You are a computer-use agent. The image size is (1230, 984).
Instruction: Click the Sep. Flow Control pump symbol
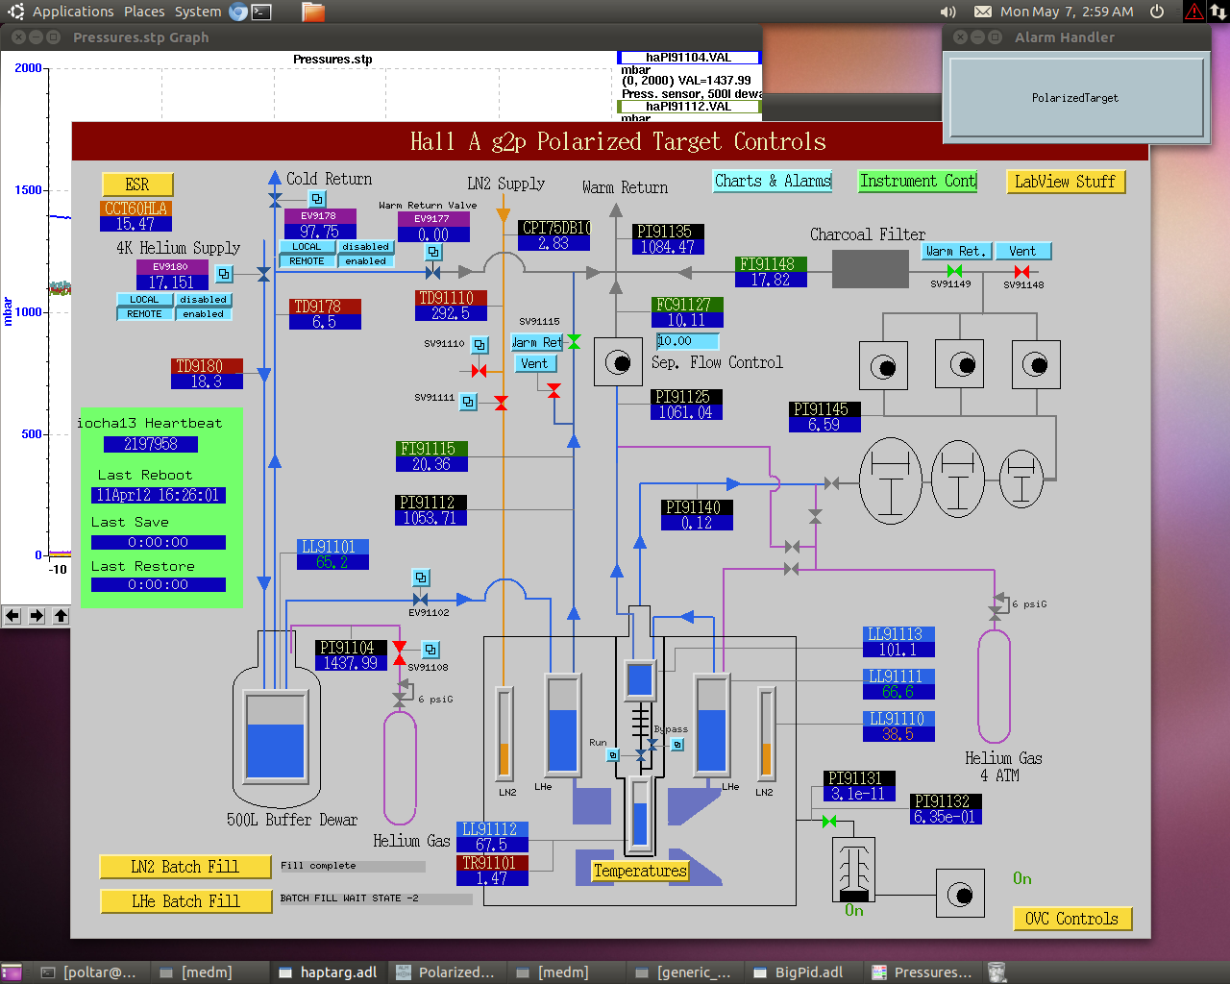pyautogui.click(x=618, y=362)
